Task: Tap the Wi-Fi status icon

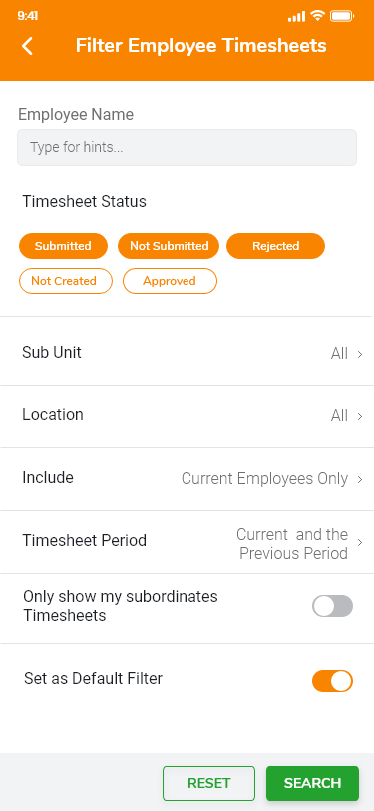Action: tap(317, 16)
